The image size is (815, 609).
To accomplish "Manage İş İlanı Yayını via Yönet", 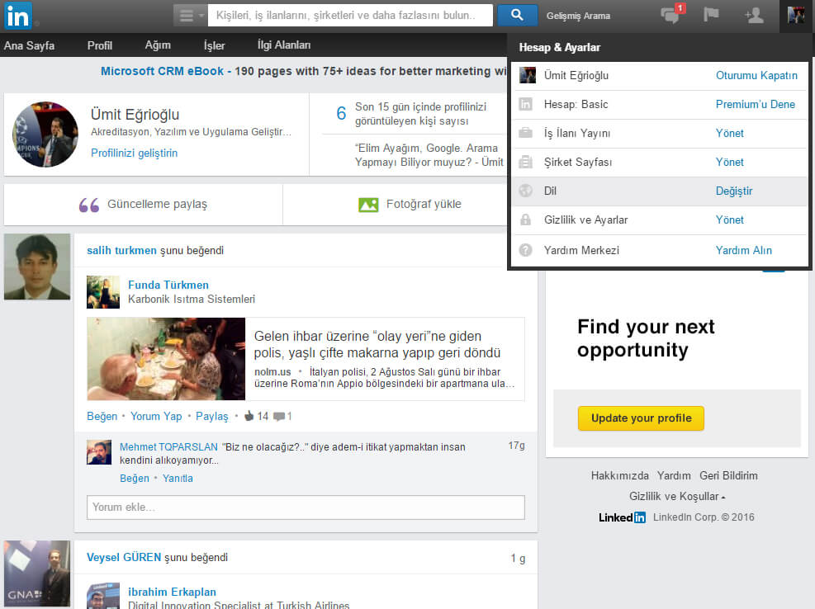I will [x=730, y=133].
